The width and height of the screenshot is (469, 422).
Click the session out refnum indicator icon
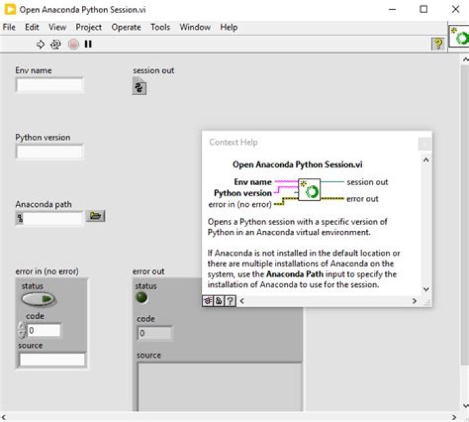point(139,86)
